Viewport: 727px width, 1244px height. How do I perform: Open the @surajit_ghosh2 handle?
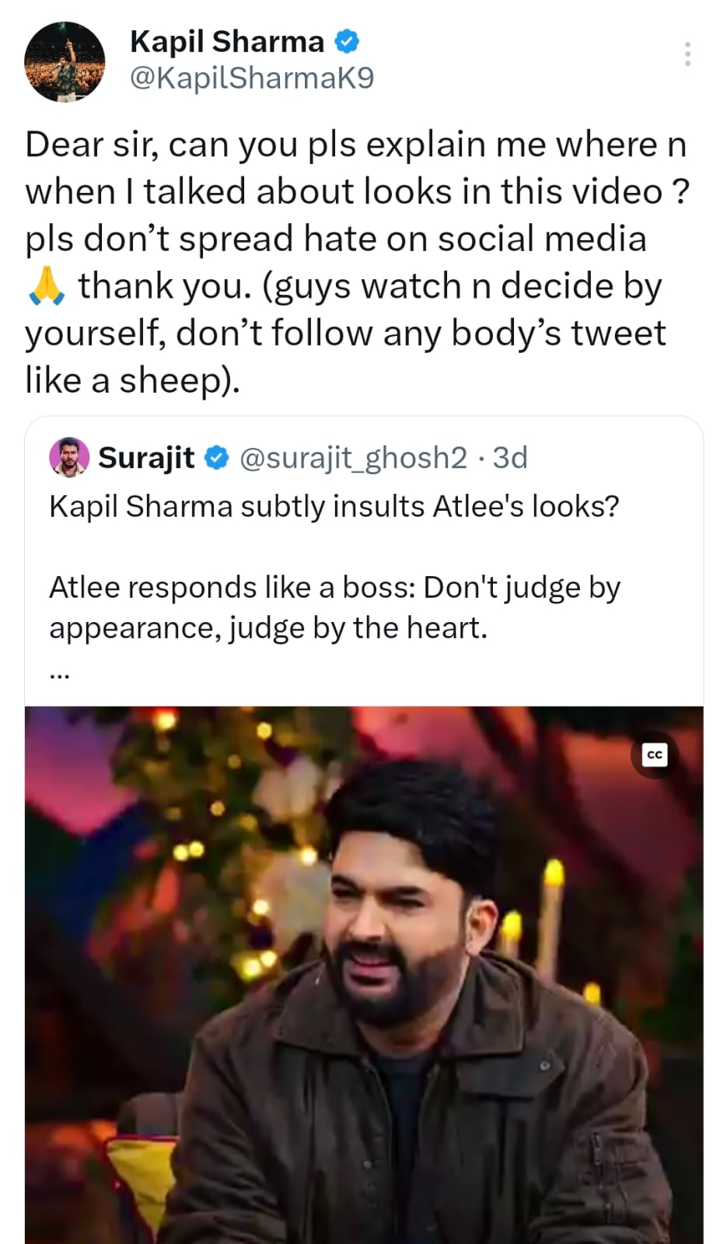tap(353, 458)
